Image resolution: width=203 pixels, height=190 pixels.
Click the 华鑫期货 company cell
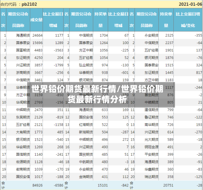click(x=151, y=169)
